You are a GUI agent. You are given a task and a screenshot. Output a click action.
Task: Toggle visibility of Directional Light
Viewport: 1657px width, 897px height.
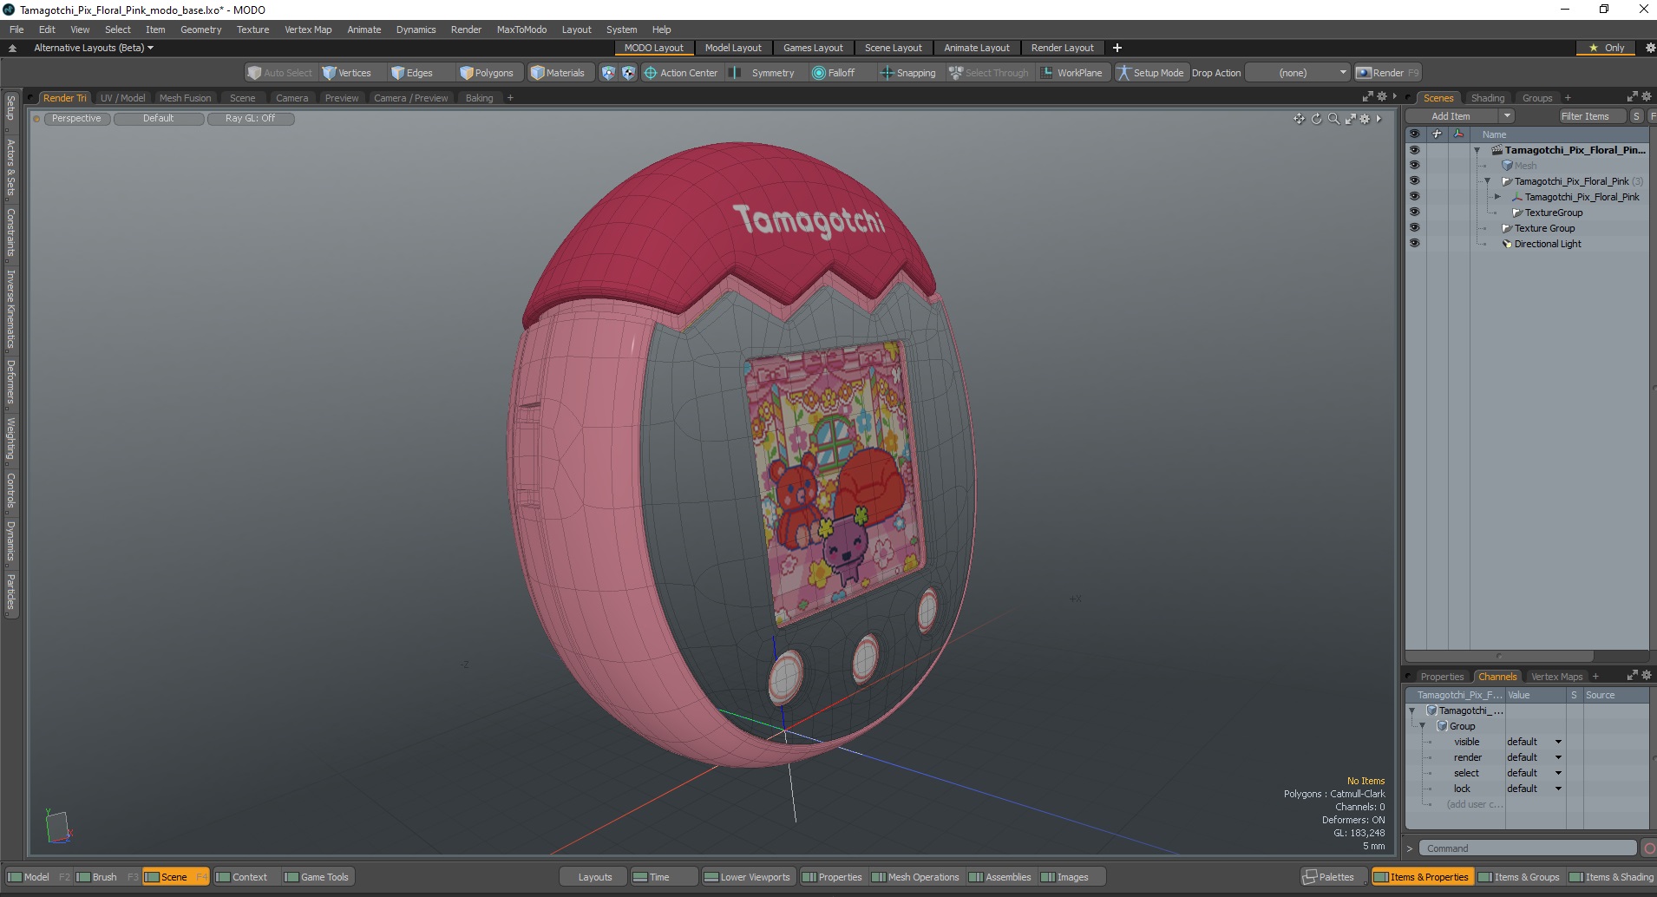pos(1414,243)
